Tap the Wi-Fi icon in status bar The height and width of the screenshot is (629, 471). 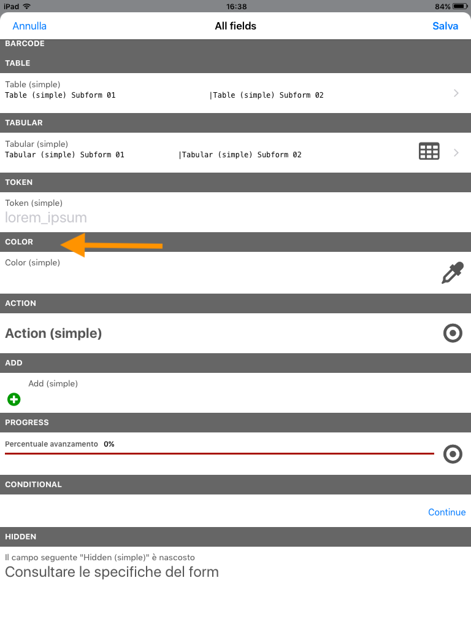point(27,6)
